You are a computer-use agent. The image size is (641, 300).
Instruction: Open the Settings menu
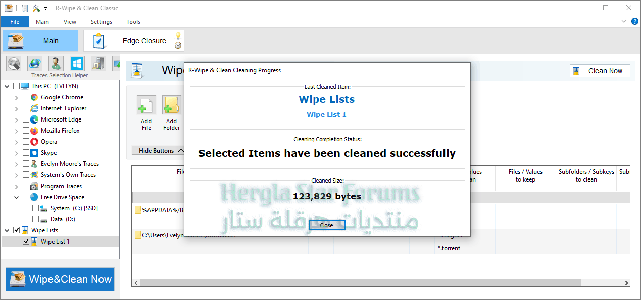(101, 22)
